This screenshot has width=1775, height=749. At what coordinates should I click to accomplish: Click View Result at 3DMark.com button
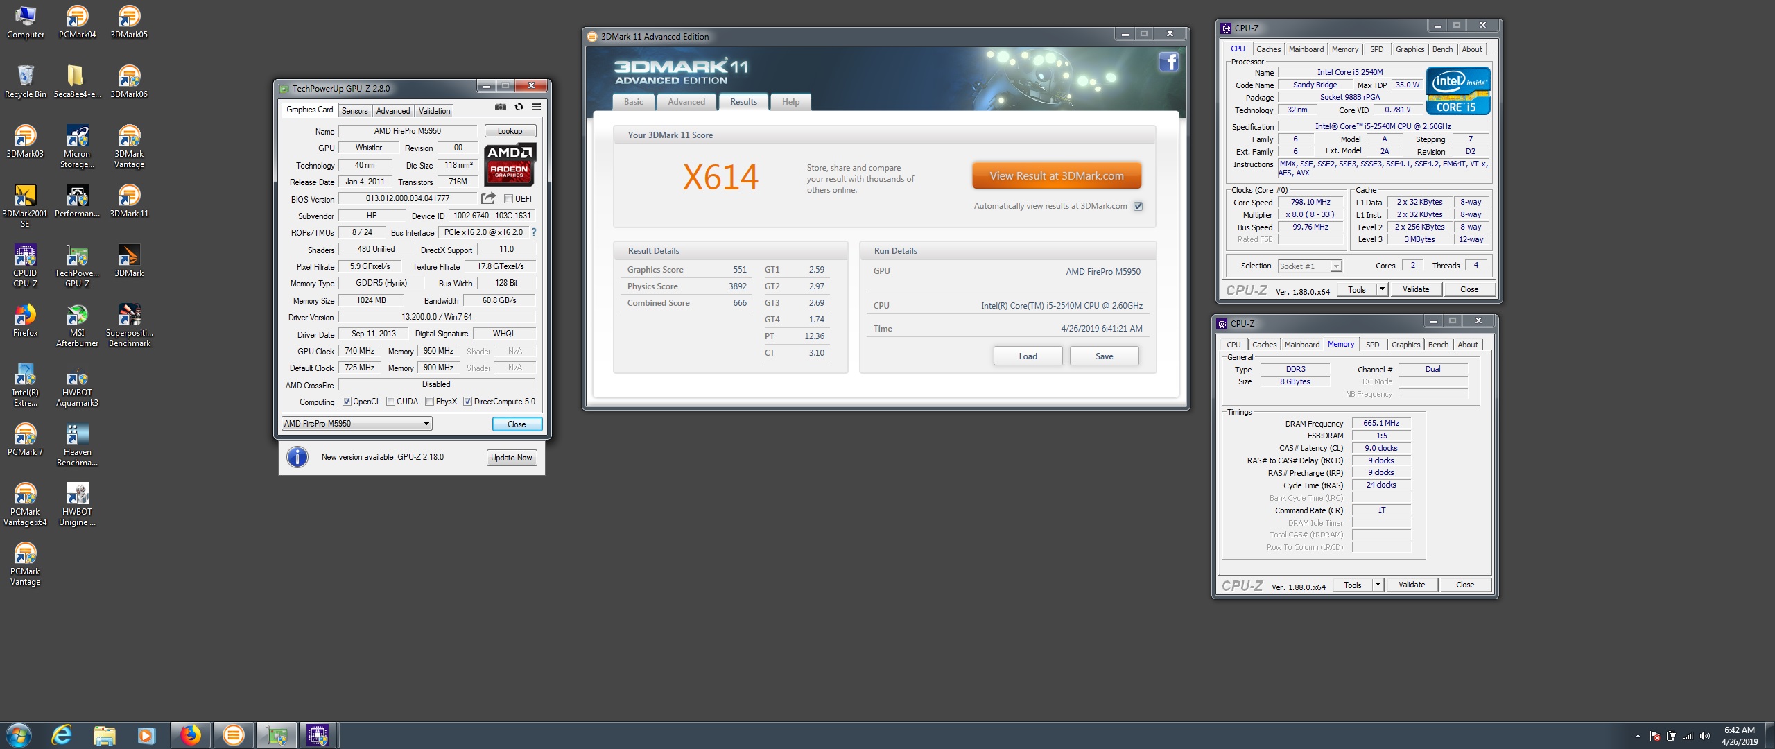coord(1057,176)
